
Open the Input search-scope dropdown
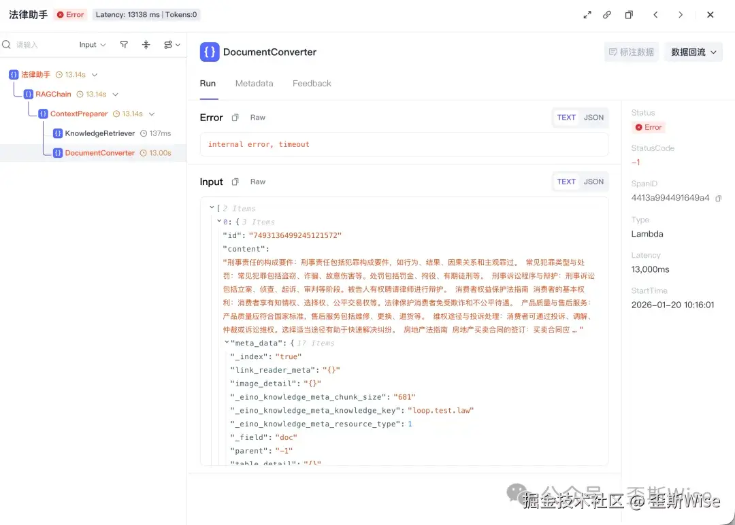click(x=93, y=44)
